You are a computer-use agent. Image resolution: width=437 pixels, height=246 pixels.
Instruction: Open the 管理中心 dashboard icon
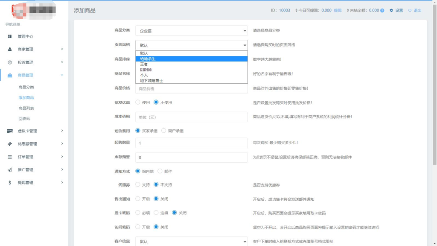[10, 36]
